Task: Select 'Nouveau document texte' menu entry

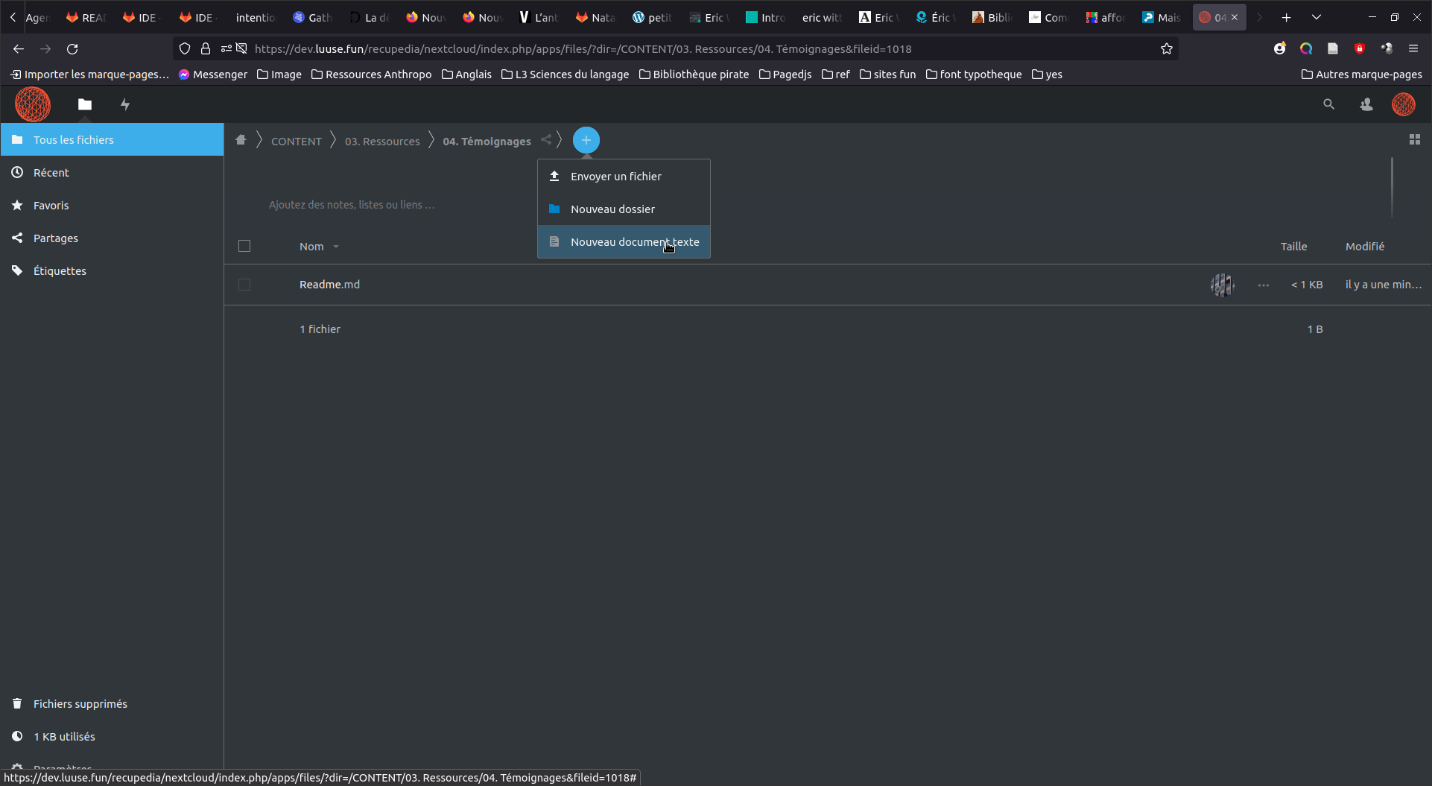Action: click(x=634, y=242)
